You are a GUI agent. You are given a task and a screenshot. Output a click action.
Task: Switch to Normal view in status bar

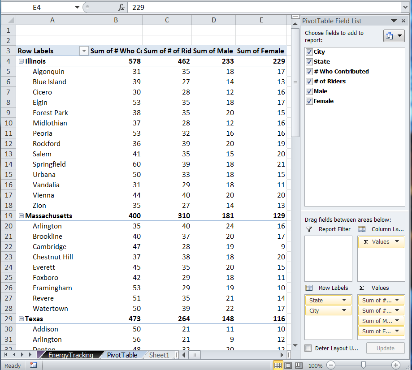coord(278,365)
